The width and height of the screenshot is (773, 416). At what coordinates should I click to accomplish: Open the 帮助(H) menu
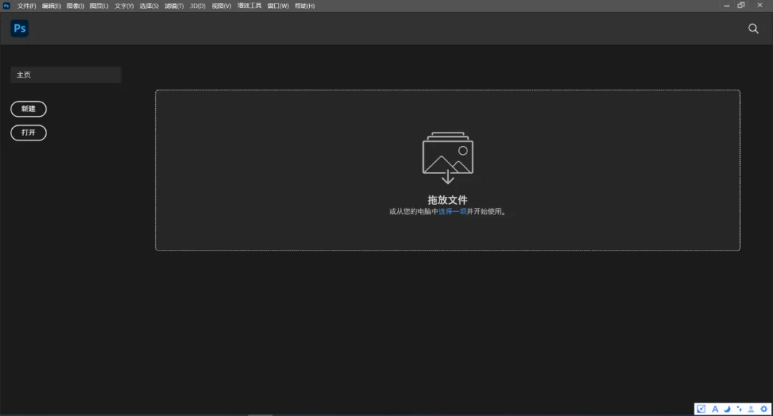click(305, 6)
